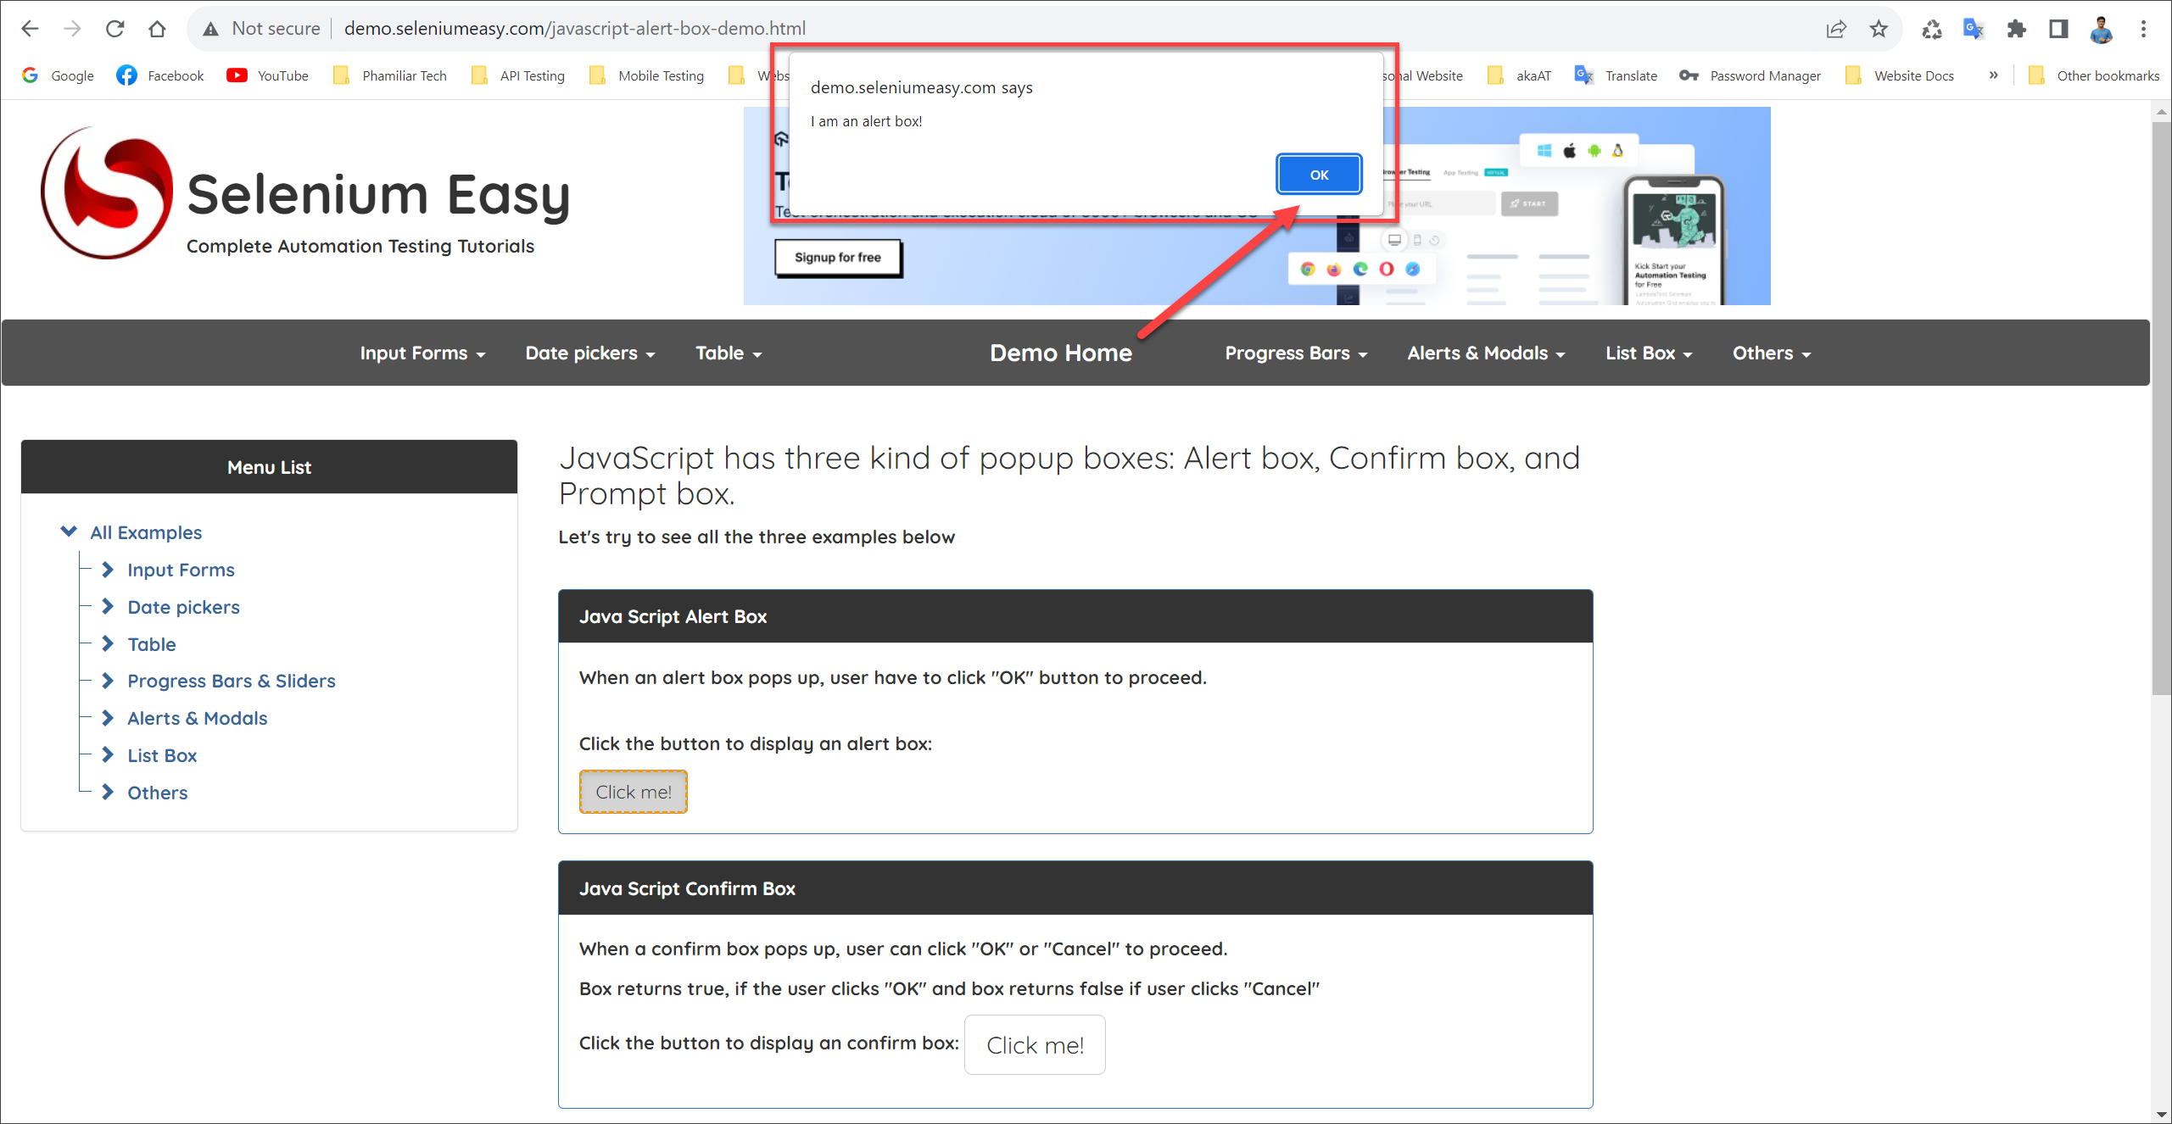Click Java Script Confirm Box heading
Screen dimensions: 2172x1124
(x=687, y=889)
